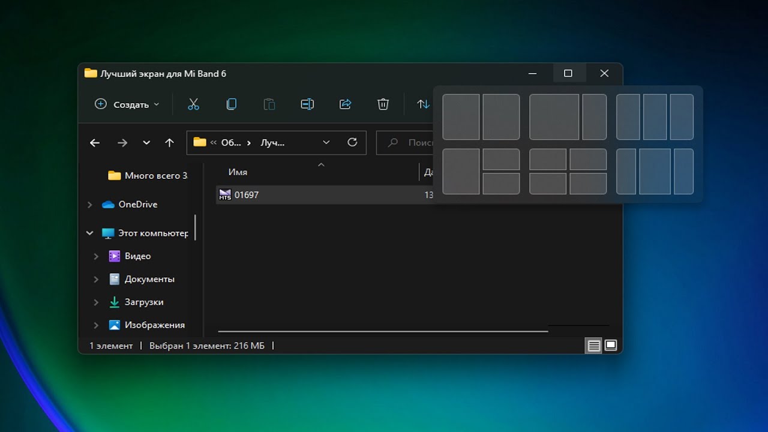Snap to narrow right one-third zone
Viewport: 768px width, 432px height.
(595, 117)
